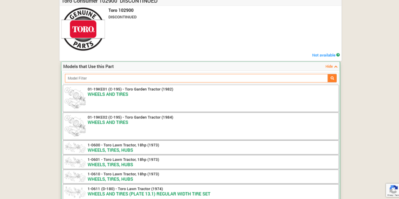Open WHEELS, TIRES, HUBS under model 1-0610
The image size is (399, 199).
pos(110,179)
